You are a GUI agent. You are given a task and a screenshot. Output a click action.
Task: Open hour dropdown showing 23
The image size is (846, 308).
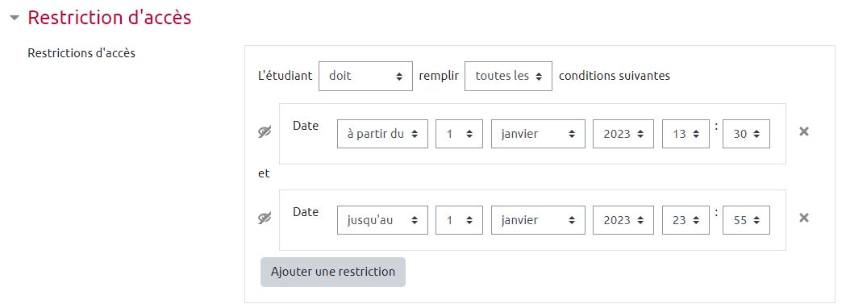tap(686, 220)
